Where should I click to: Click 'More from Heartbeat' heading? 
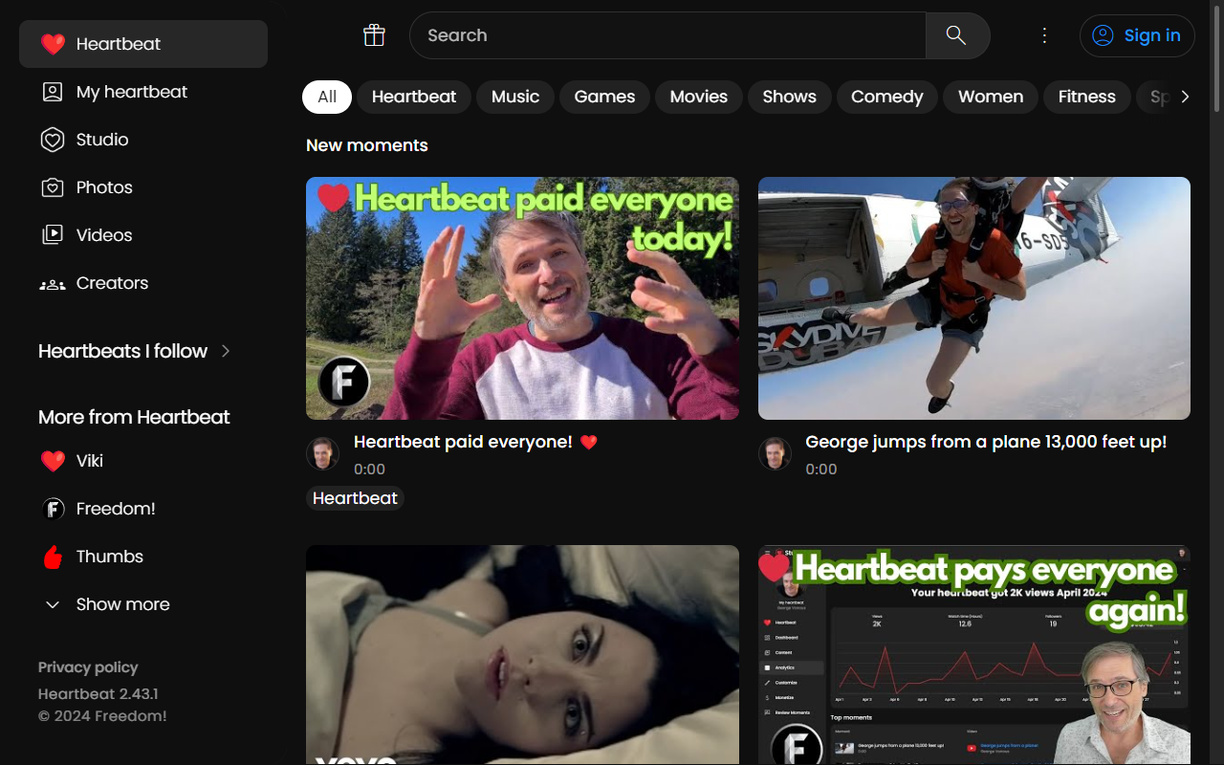coord(134,417)
